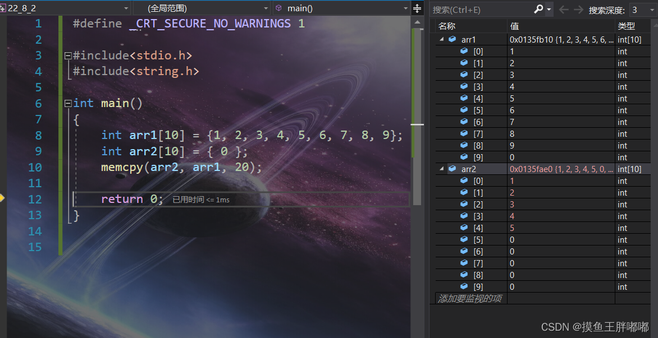Screen dimensions: 658x338
Task: Click the 添加要监视的项 add watch field
Action: coord(471,298)
